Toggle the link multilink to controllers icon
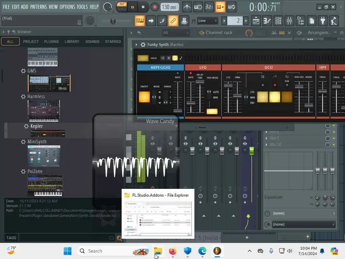Screen dimensions: 345x259 [x=173, y=21]
